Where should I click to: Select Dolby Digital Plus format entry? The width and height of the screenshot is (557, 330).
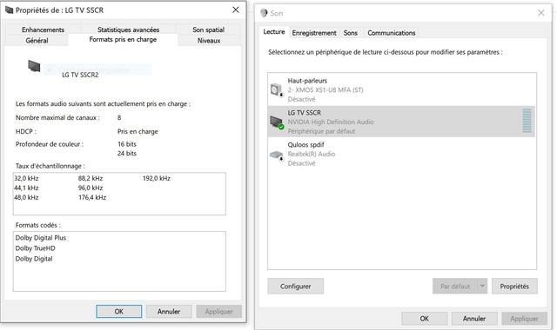pos(41,238)
